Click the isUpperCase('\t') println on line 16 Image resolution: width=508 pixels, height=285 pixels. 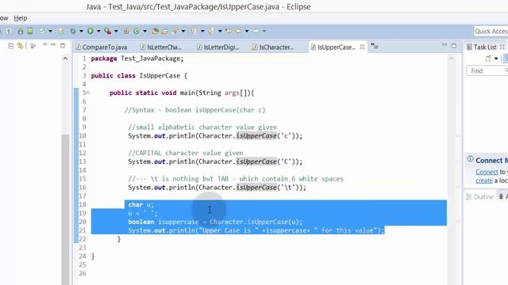217,188
